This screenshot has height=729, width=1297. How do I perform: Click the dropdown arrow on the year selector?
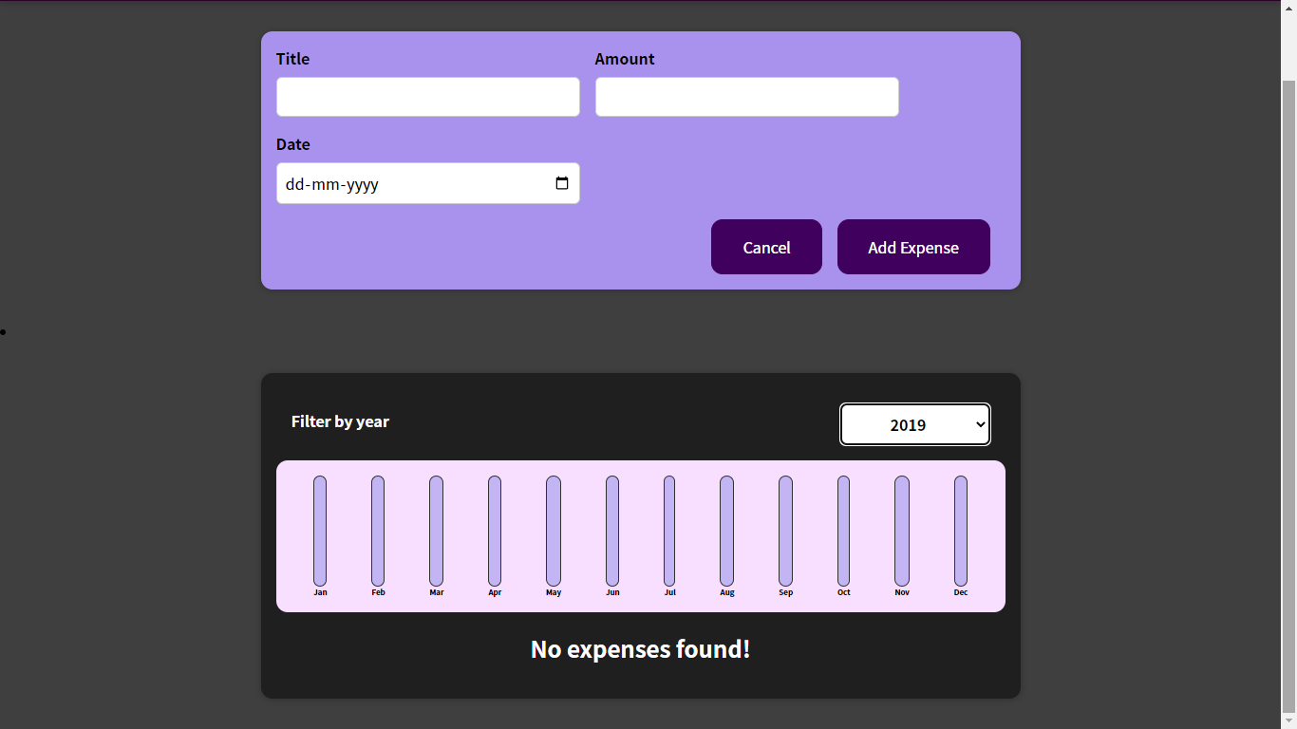pos(979,424)
